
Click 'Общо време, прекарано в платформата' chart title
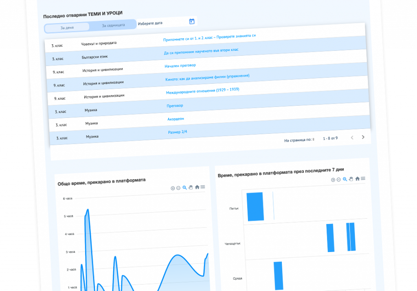tap(101, 182)
